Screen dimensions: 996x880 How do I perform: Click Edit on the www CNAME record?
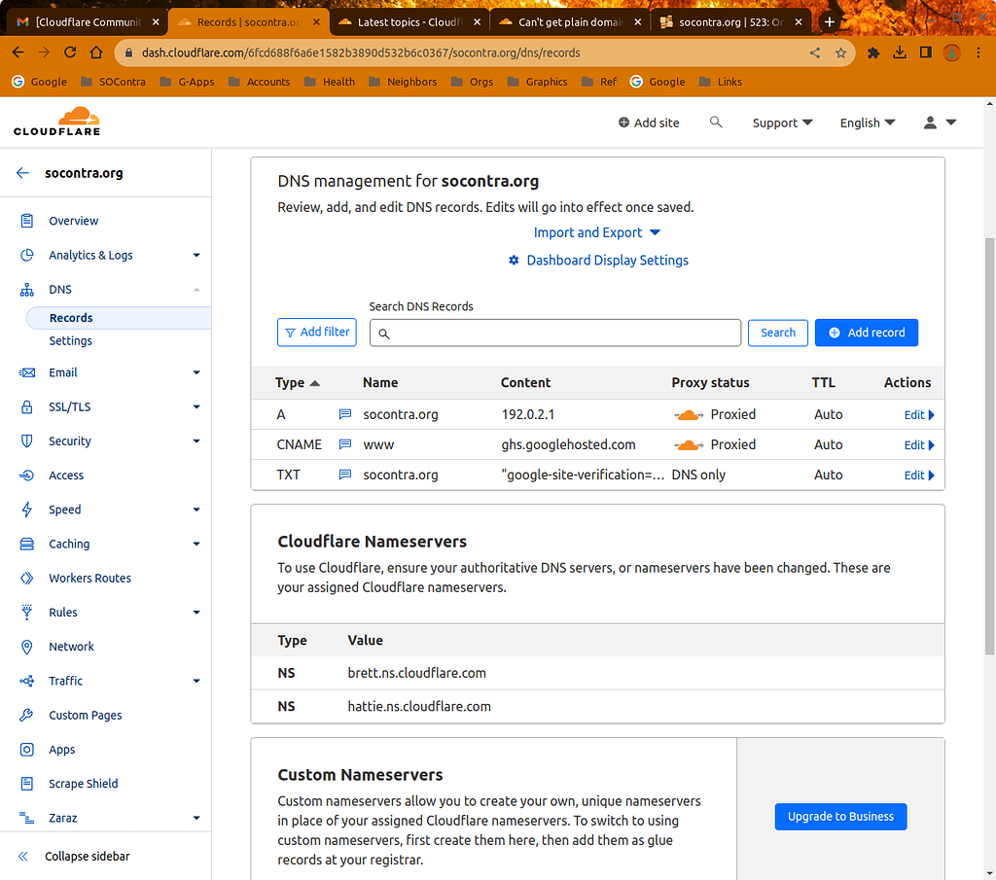point(919,445)
